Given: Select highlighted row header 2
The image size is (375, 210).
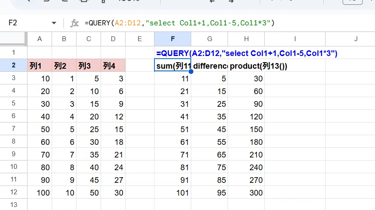Looking at the screenshot, I should pos(14,65).
